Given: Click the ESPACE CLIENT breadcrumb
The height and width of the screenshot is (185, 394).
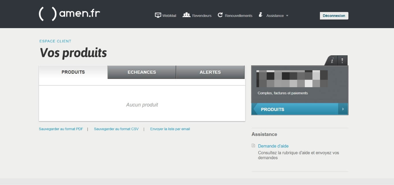Looking at the screenshot, I should (55, 41).
